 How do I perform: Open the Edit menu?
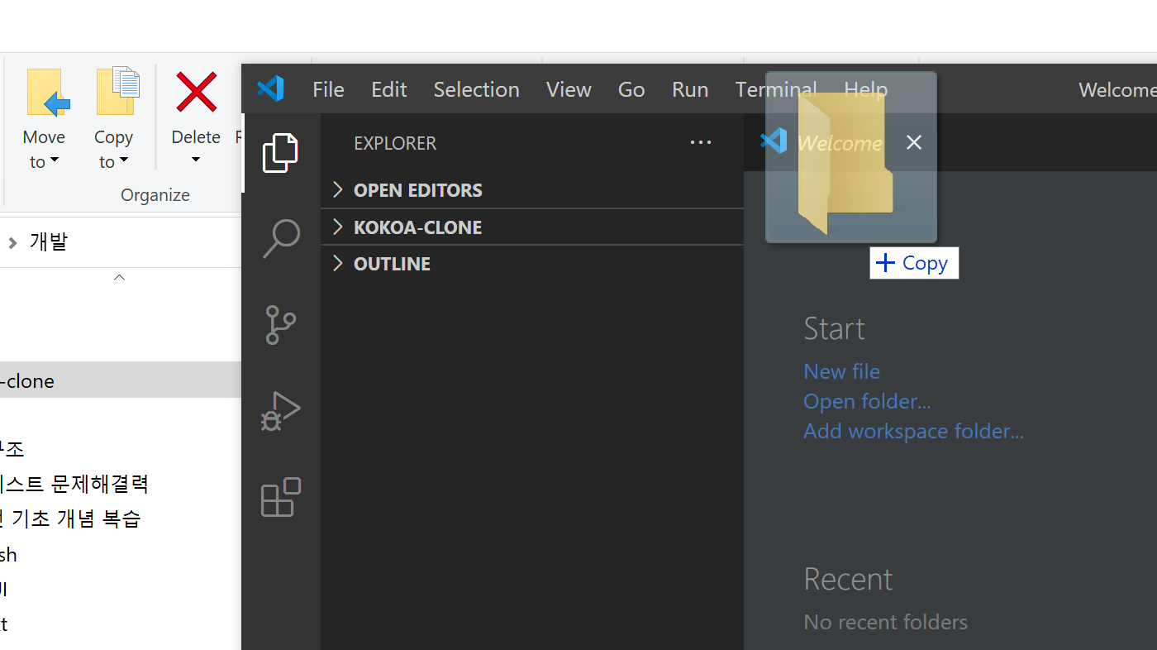click(x=388, y=89)
